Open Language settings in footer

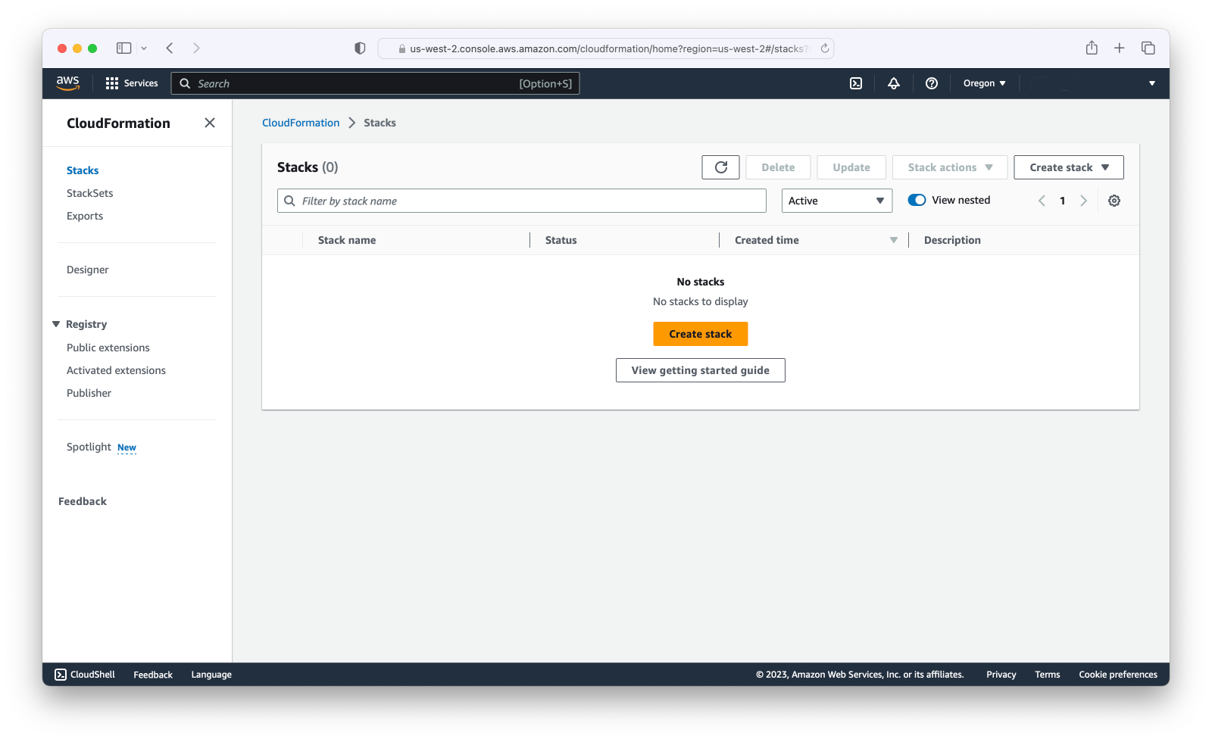[x=211, y=675]
